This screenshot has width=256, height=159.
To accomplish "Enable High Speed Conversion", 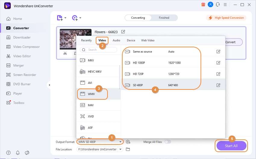I will coord(226,18).
